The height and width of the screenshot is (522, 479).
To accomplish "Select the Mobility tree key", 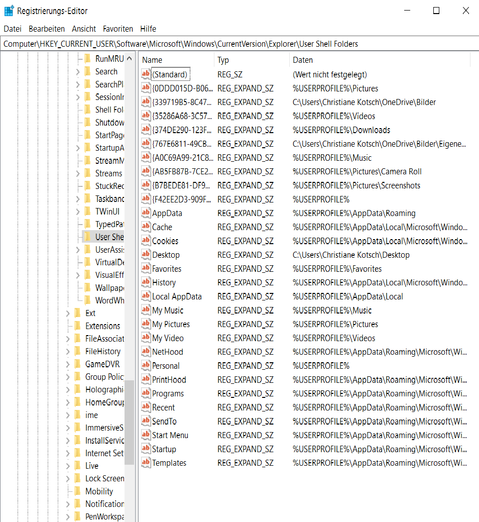I will pos(99,491).
